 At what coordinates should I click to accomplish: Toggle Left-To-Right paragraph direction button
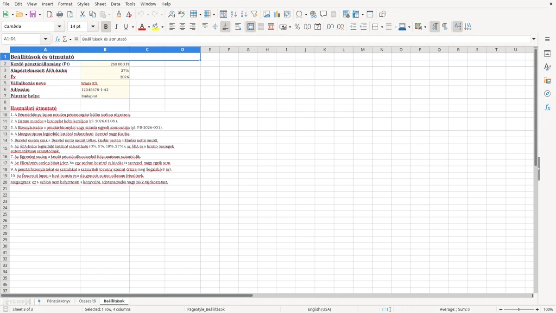(x=435, y=27)
